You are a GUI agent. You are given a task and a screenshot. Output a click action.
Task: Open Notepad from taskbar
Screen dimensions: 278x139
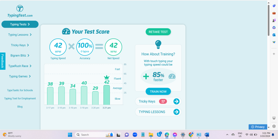point(143,135)
